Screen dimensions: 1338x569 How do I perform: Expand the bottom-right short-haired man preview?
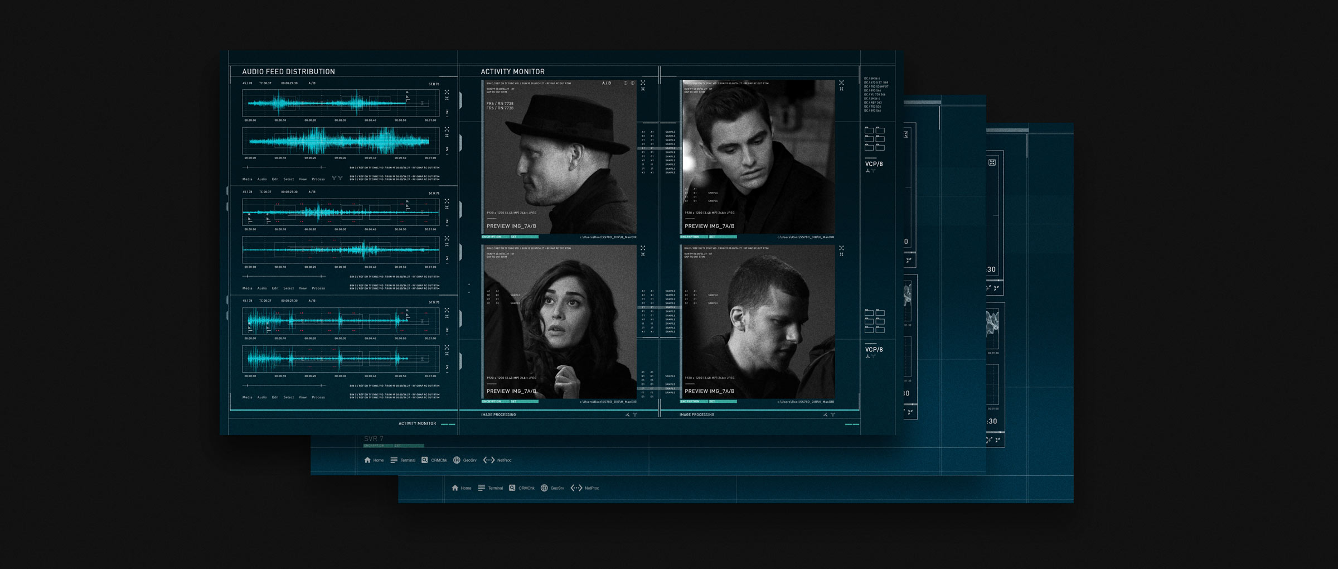(841, 248)
